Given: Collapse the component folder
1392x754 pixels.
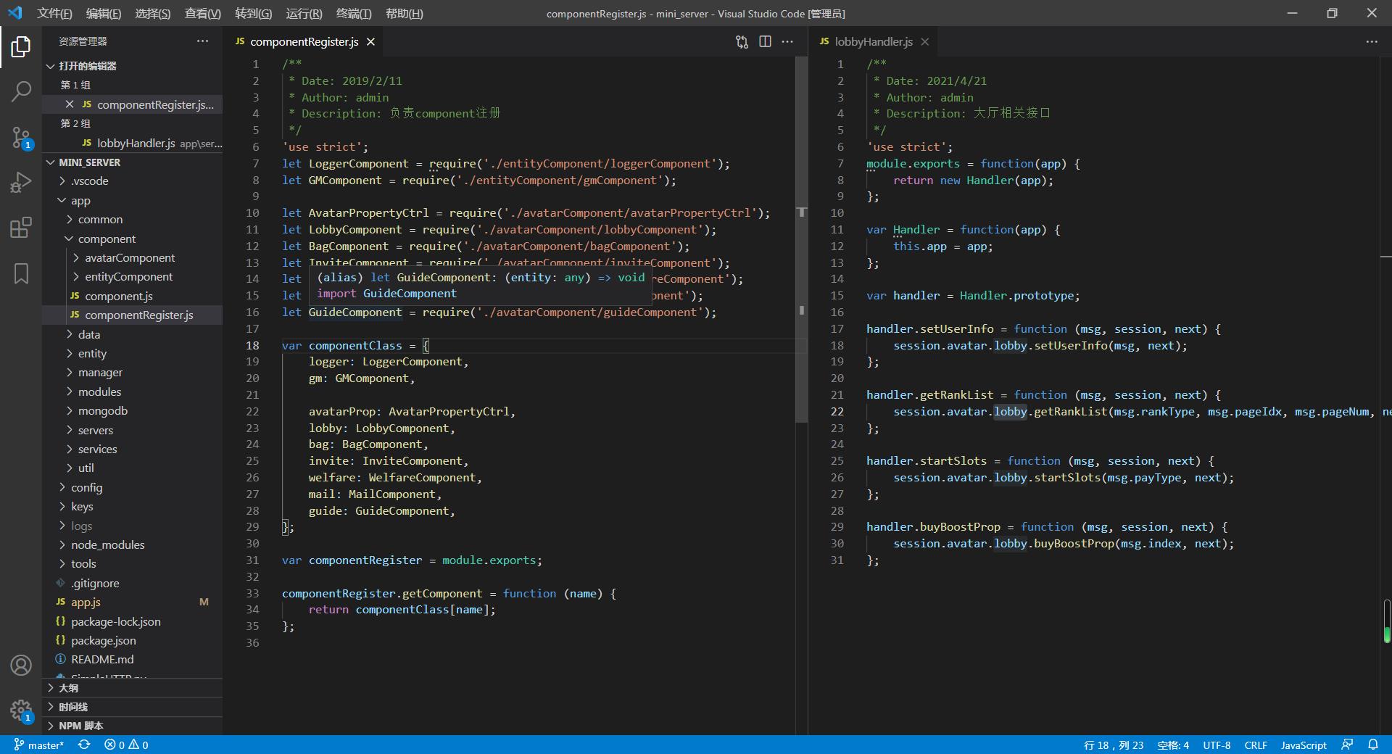Looking at the screenshot, I should [x=132, y=239].
